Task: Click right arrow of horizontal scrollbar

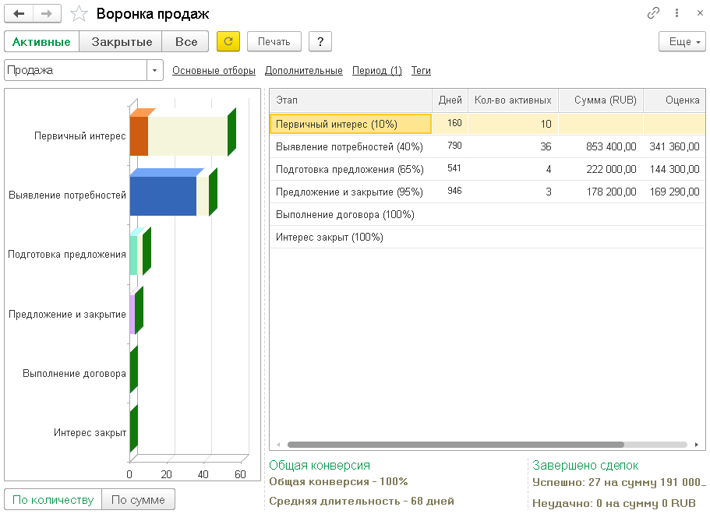Action: [x=697, y=445]
